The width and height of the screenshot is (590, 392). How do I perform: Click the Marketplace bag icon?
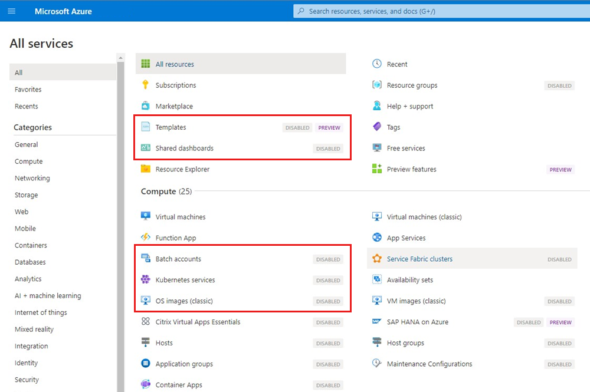(x=145, y=106)
